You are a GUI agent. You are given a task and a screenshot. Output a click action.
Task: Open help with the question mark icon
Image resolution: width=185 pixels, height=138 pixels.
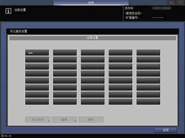[x=180, y=2]
